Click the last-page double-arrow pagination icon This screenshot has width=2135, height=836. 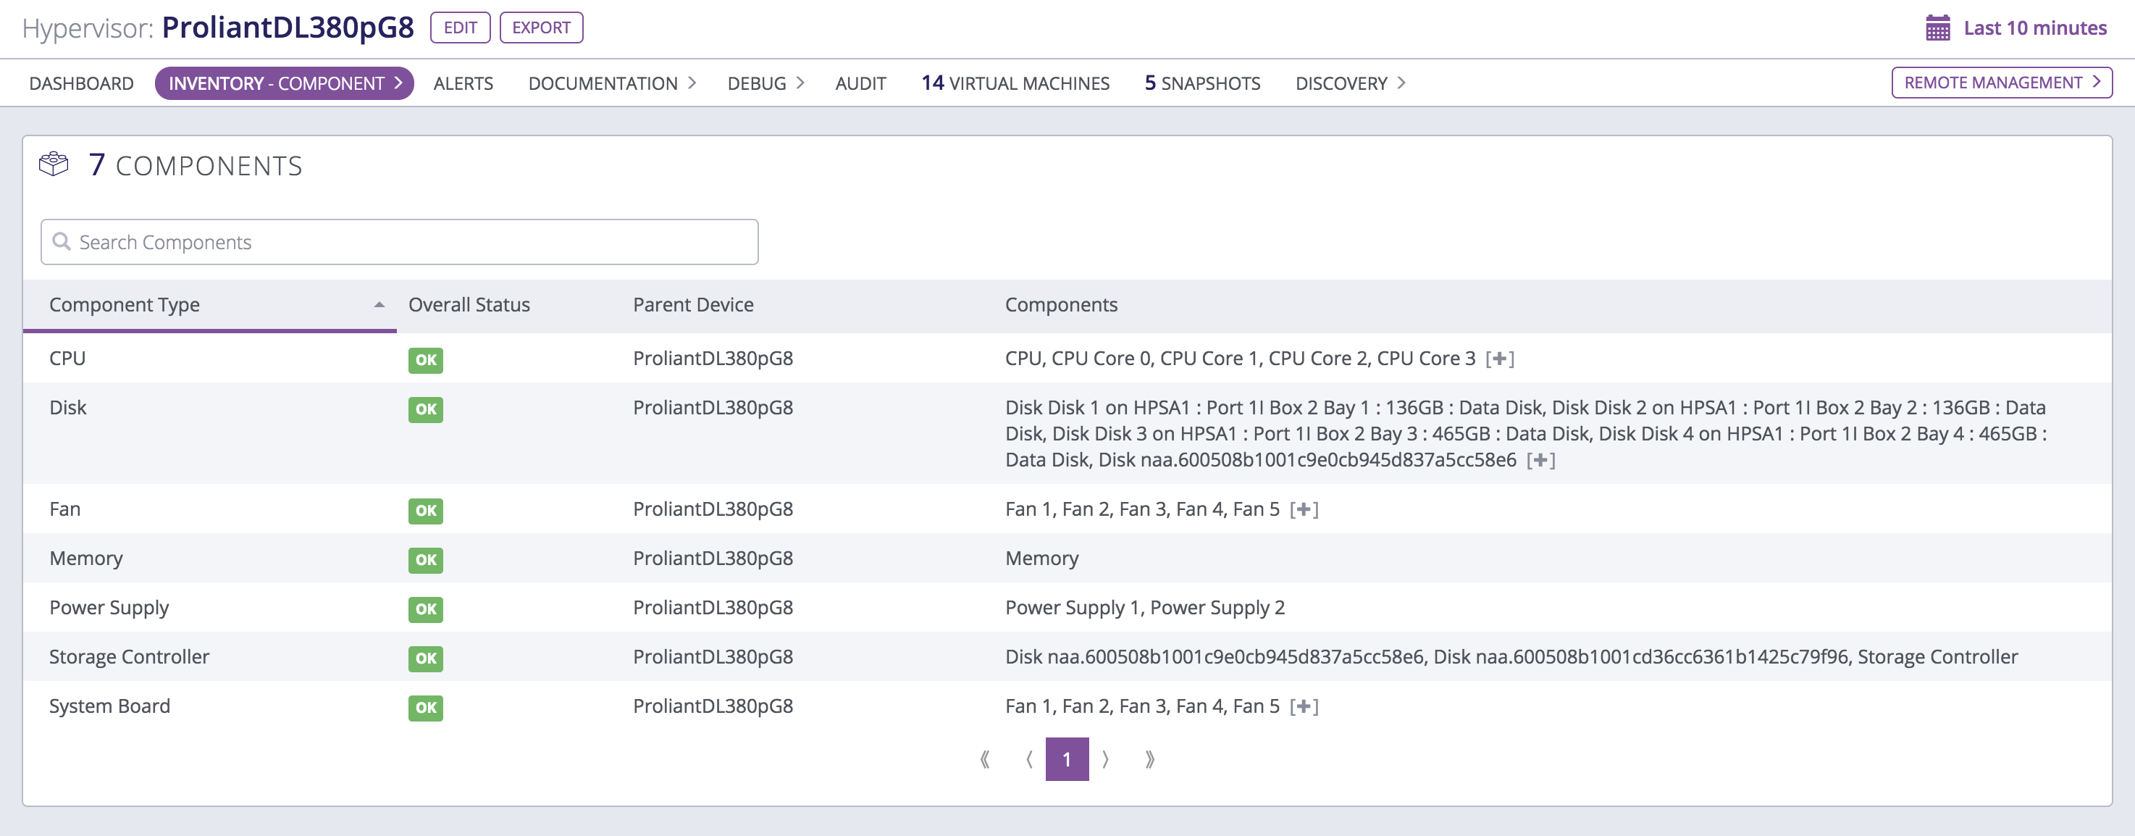tap(1150, 759)
